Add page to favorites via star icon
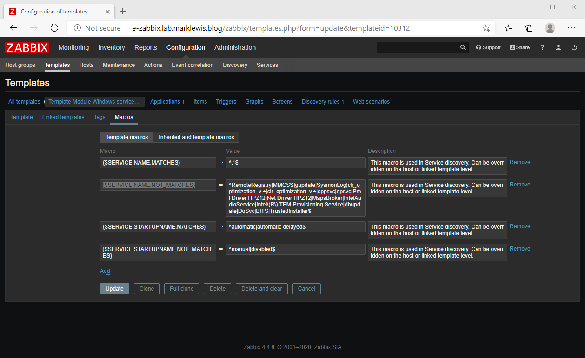Screen dimensions: 585x358 [x=486, y=28]
